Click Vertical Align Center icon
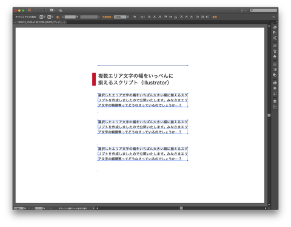The height and width of the screenshot is (227, 291). coord(170,17)
